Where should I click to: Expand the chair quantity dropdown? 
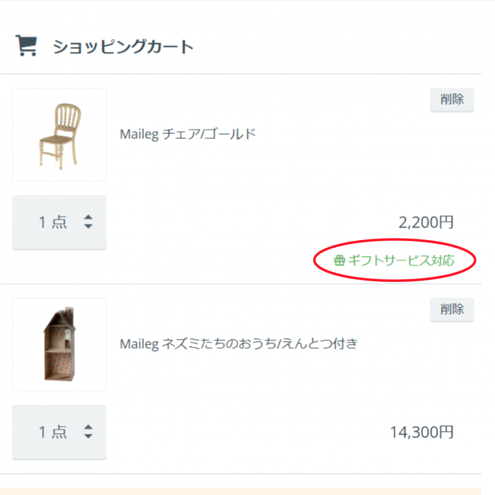pos(59,222)
